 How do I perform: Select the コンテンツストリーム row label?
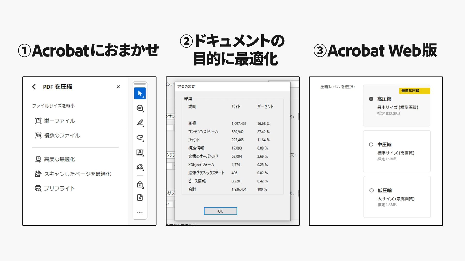click(203, 132)
